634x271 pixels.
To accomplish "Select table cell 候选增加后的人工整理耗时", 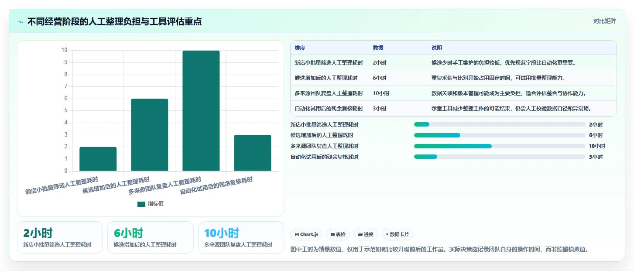I will point(326,78).
